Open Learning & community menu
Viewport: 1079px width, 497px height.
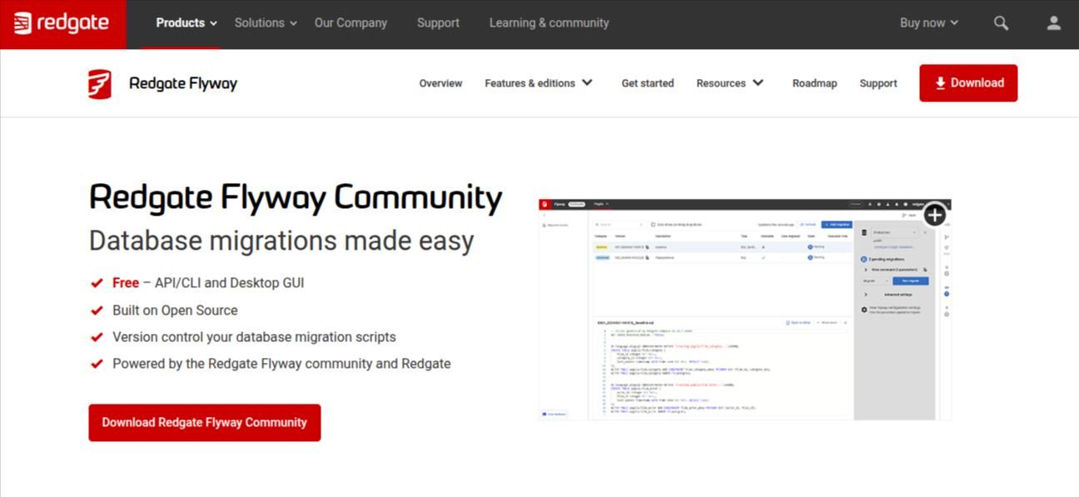click(x=549, y=23)
